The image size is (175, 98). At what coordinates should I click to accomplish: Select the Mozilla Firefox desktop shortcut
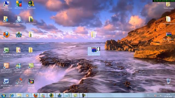pyautogui.click(x=6, y=36)
